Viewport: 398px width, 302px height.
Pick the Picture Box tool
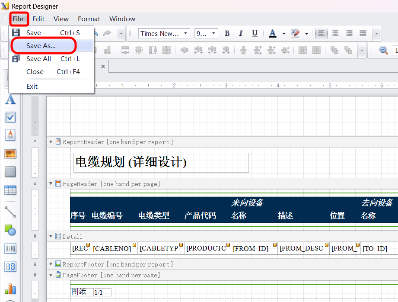[x=10, y=154]
